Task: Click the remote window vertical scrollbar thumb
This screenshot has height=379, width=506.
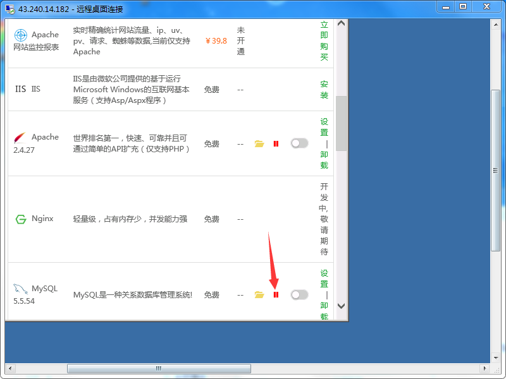Action: [x=496, y=171]
